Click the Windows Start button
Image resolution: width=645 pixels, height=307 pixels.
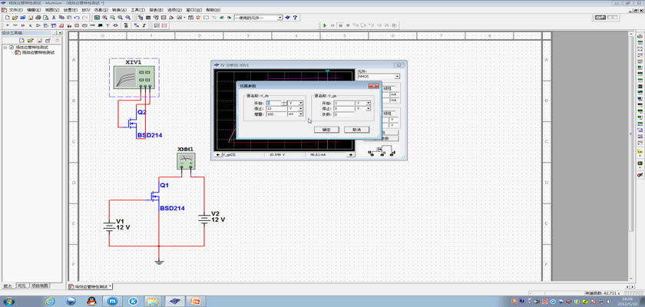tap(8, 302)
